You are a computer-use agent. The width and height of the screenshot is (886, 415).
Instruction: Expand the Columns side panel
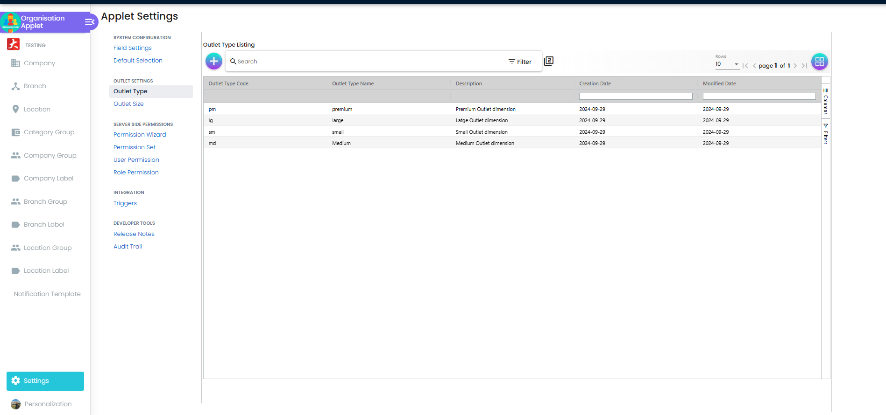point(825,101)
